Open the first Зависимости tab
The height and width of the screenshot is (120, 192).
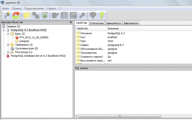coord(114,23)
